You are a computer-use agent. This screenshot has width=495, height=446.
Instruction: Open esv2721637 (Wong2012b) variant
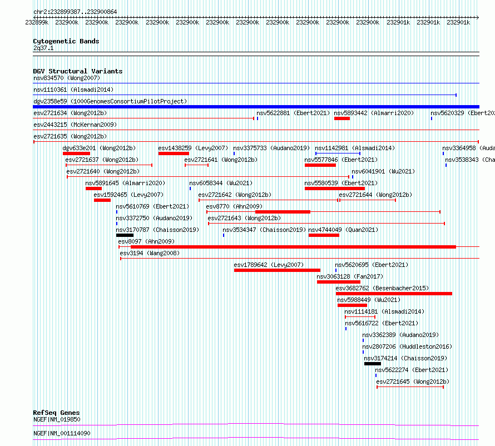coord(102,160)
